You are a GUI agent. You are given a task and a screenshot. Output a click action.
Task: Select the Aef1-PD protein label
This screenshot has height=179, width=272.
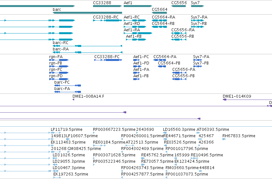[141, 63]
